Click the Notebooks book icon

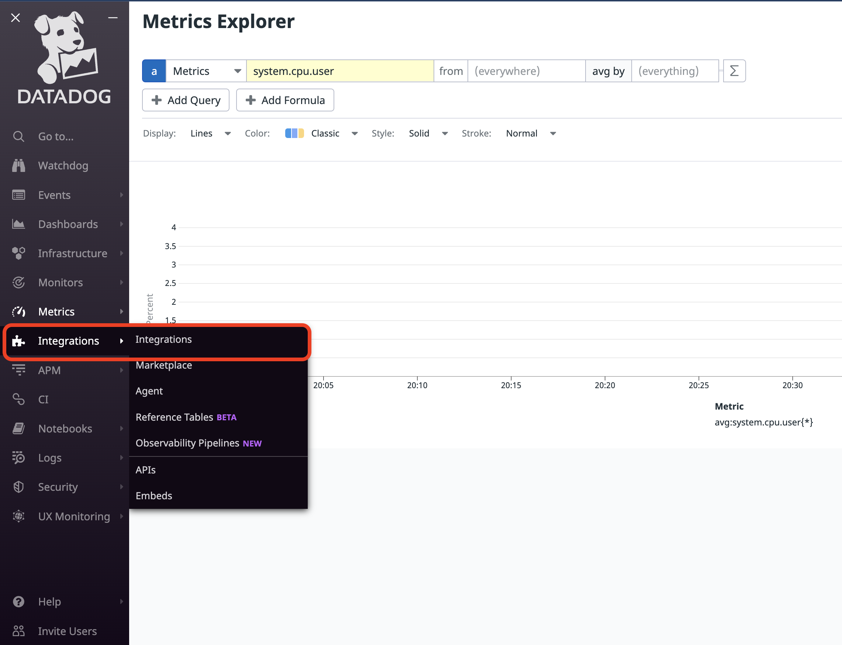tap(18, 428)
